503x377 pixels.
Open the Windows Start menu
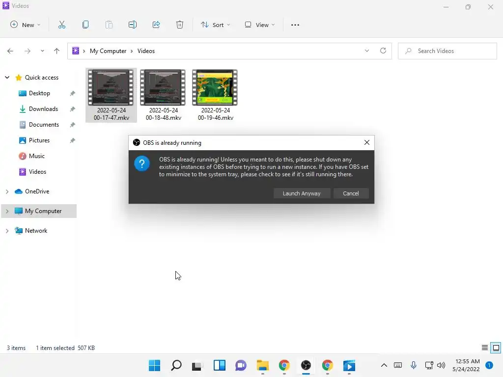154,365
